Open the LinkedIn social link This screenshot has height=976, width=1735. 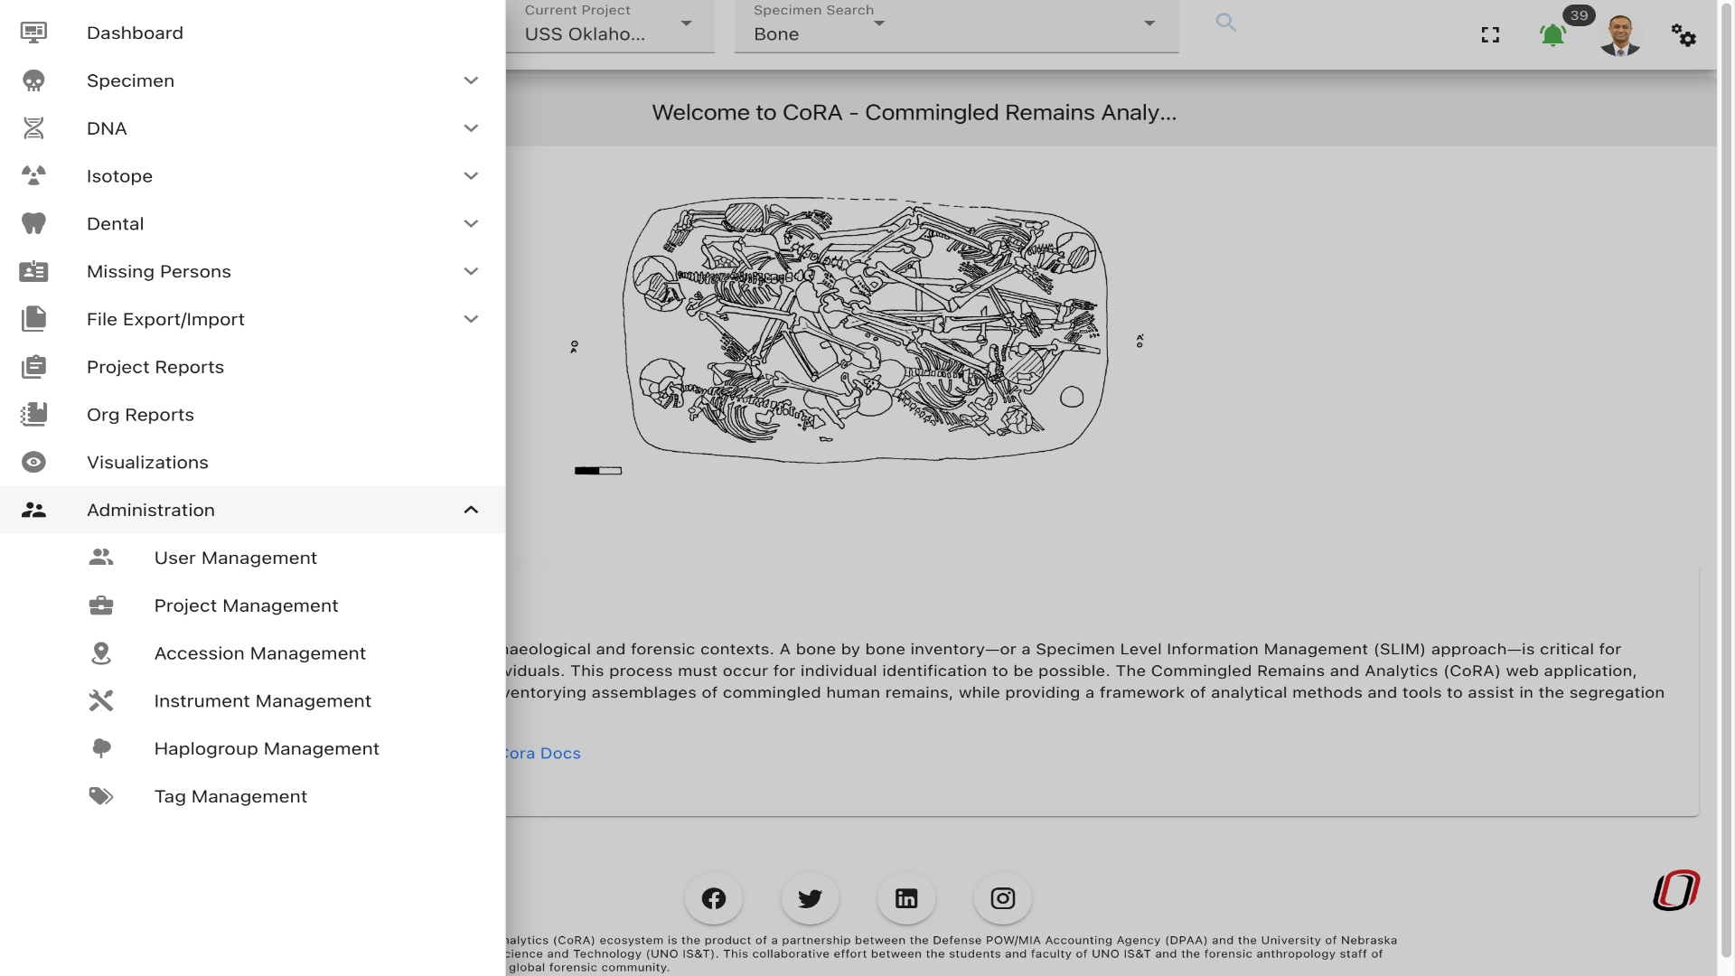click(906, 899)
